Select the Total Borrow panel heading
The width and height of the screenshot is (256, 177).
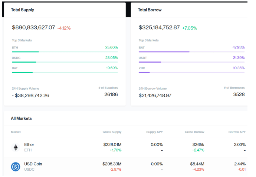(150, 10)
